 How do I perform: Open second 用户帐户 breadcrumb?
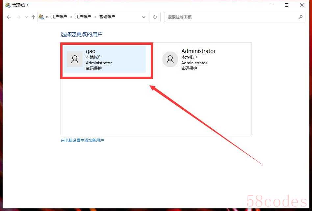83,17
